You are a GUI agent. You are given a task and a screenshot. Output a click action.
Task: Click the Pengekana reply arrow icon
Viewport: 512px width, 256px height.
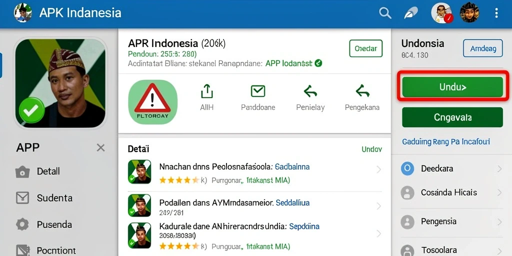pyautogui.click(x=362, y=91)
